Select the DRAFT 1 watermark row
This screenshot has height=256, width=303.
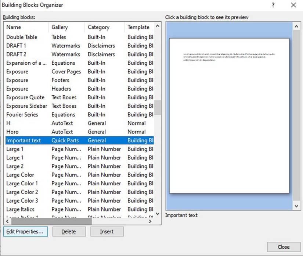point(80,46)
